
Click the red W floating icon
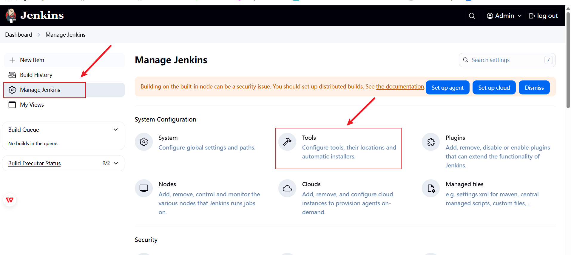[10, 200]
